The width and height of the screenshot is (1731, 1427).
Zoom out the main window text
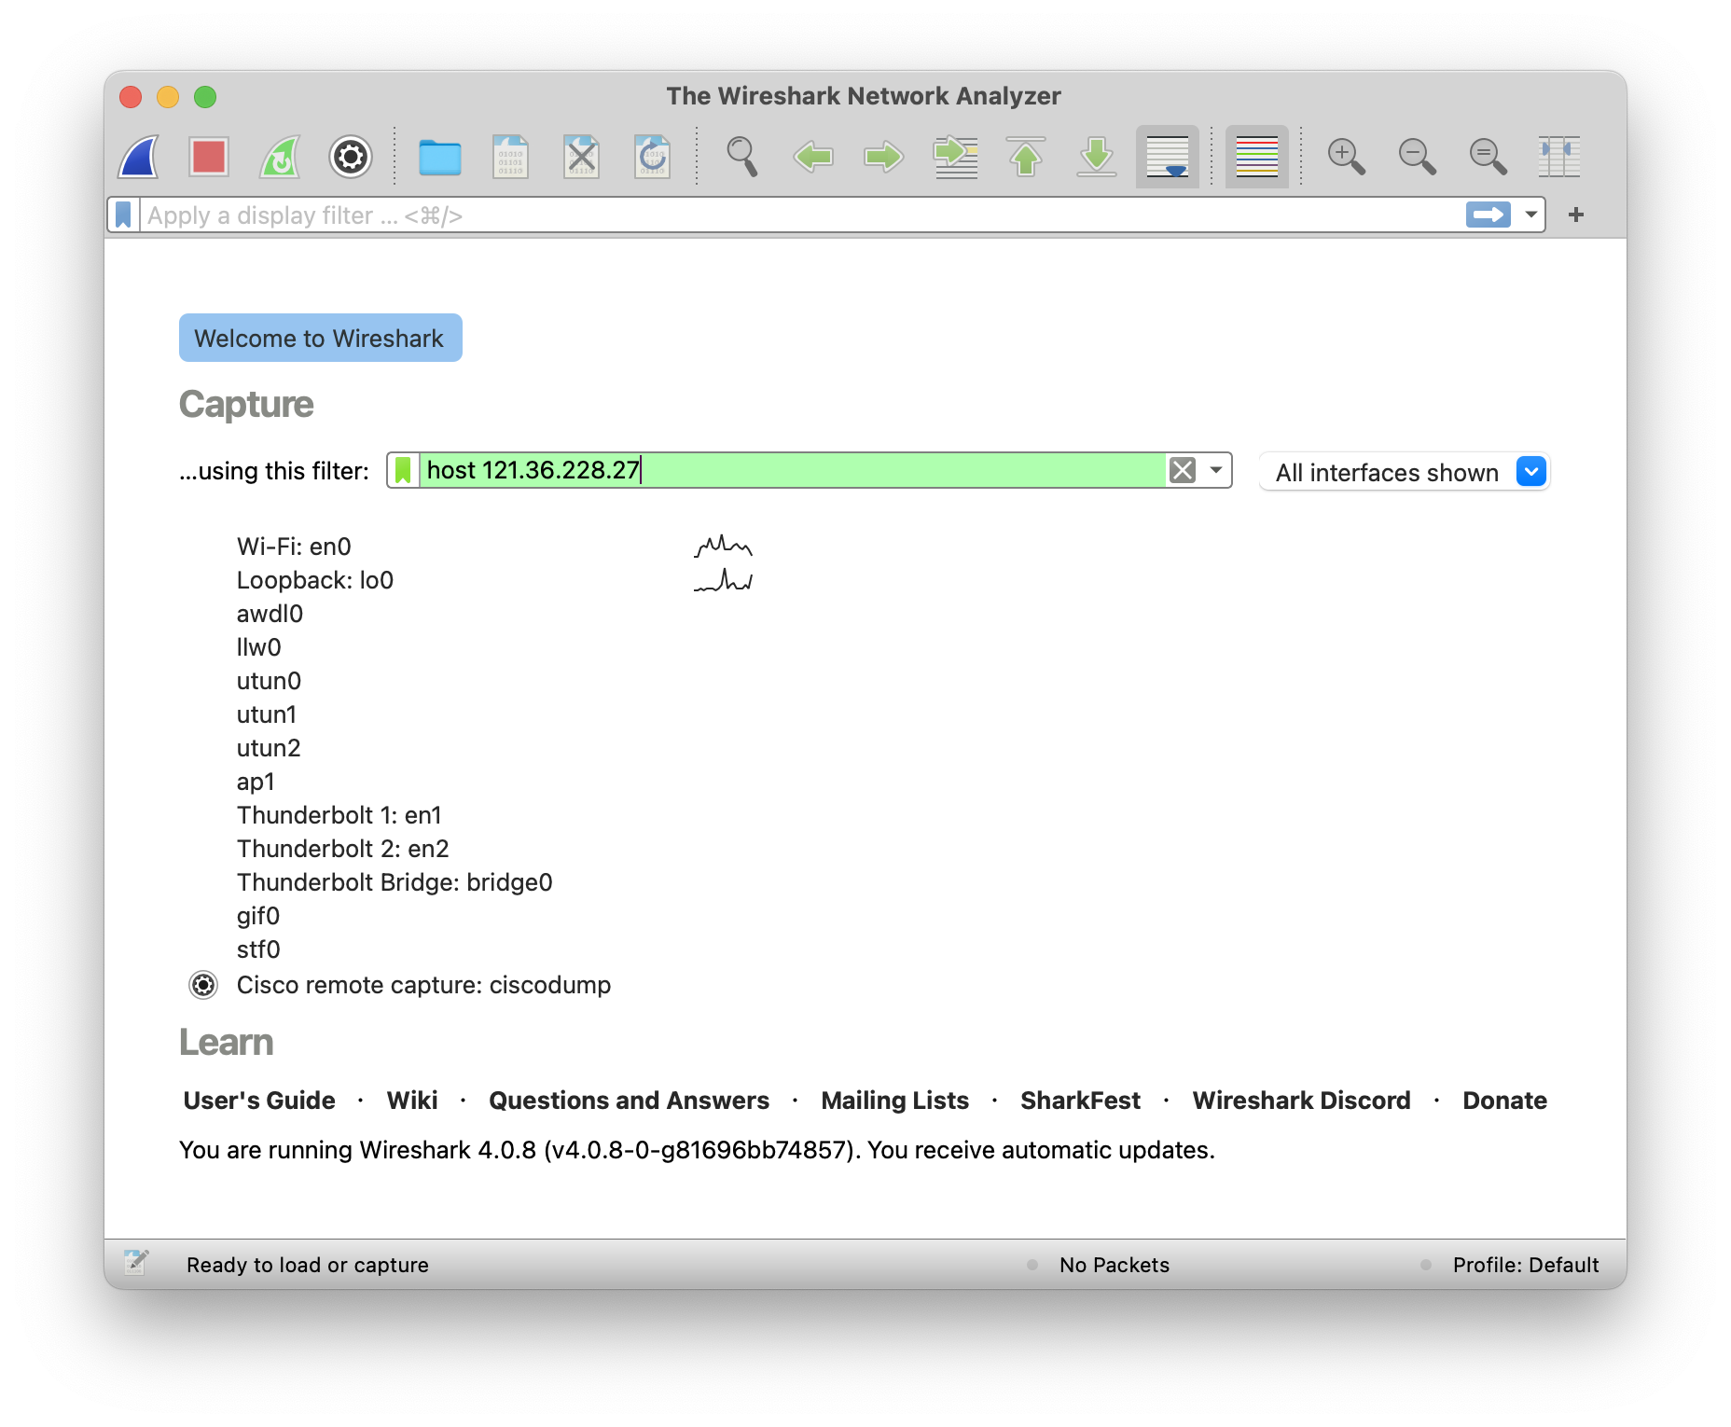tap(1418, 157)
